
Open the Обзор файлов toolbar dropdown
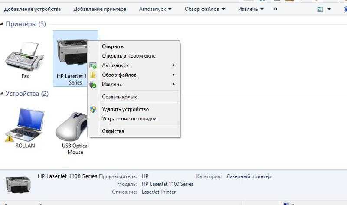point(205,9)
